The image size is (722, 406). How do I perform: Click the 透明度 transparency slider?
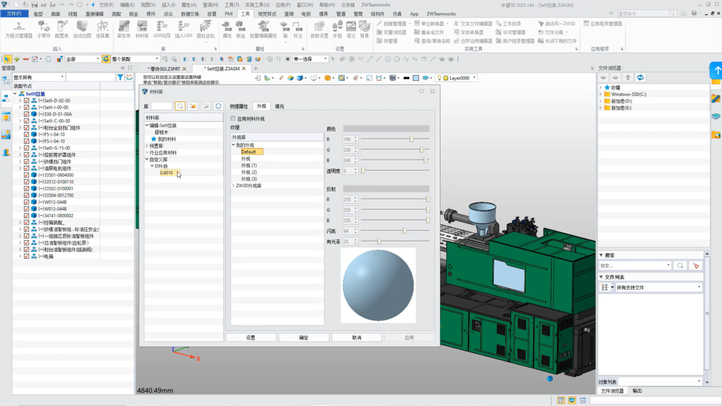click(395, 170)
